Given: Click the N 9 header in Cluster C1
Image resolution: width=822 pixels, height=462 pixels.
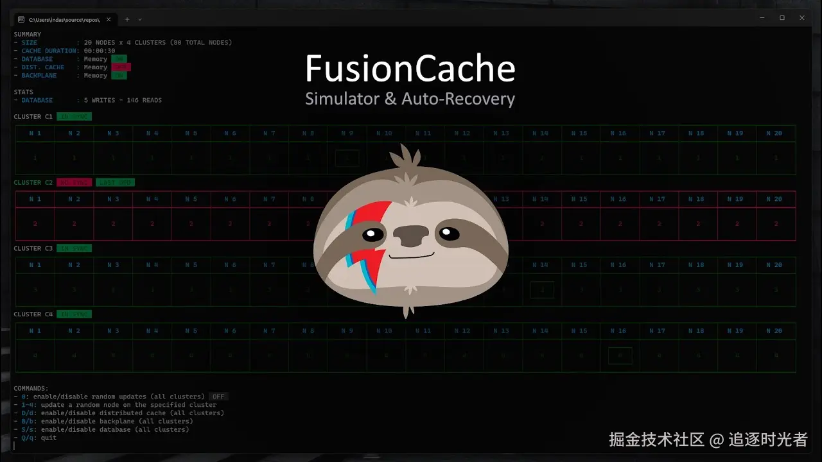Looking at the screenshot, I should click(347, 133).
